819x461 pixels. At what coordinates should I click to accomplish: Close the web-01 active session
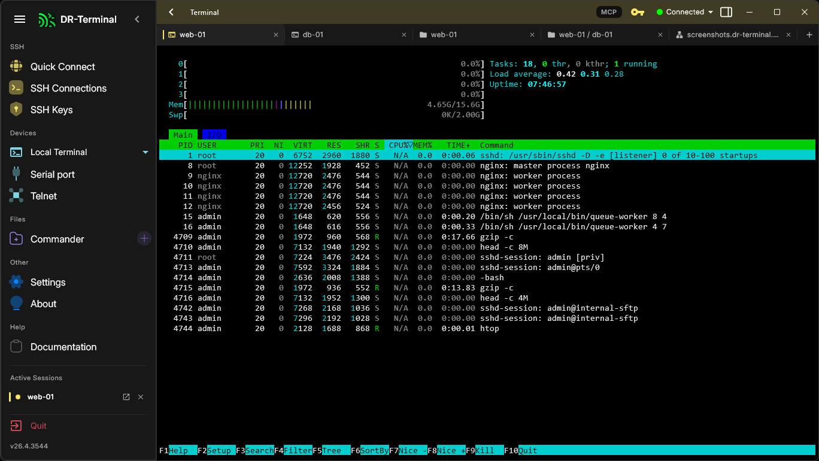click(x=141, y=397)
